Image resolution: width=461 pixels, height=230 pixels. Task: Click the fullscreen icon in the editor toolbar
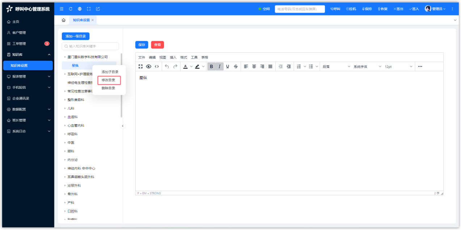point(141,66)
